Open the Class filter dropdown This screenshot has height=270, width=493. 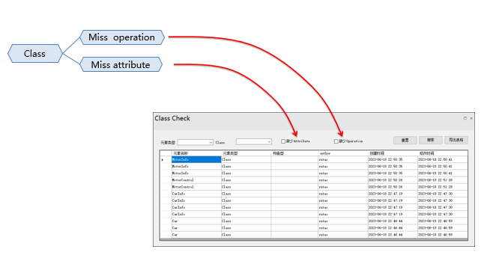(254, 142)
